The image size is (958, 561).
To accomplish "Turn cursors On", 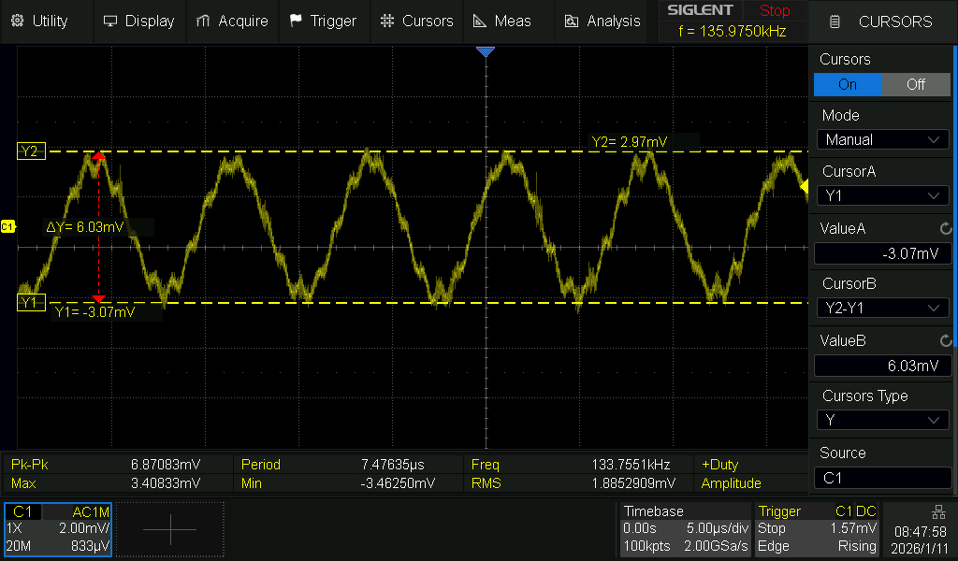I will (x=848, y=84).
